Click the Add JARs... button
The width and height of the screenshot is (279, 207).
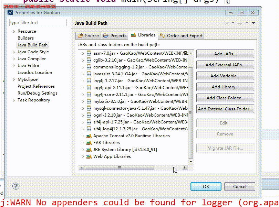pyautogui.click(x=225, y=54)
